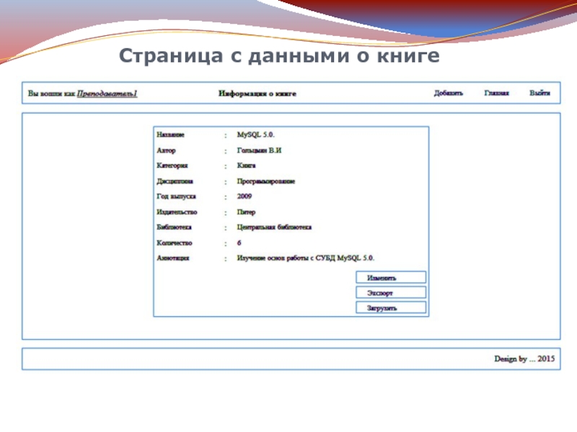The image size is (577, 432).
Task: Open the Добавить link in header
Action: click(448, 93)
